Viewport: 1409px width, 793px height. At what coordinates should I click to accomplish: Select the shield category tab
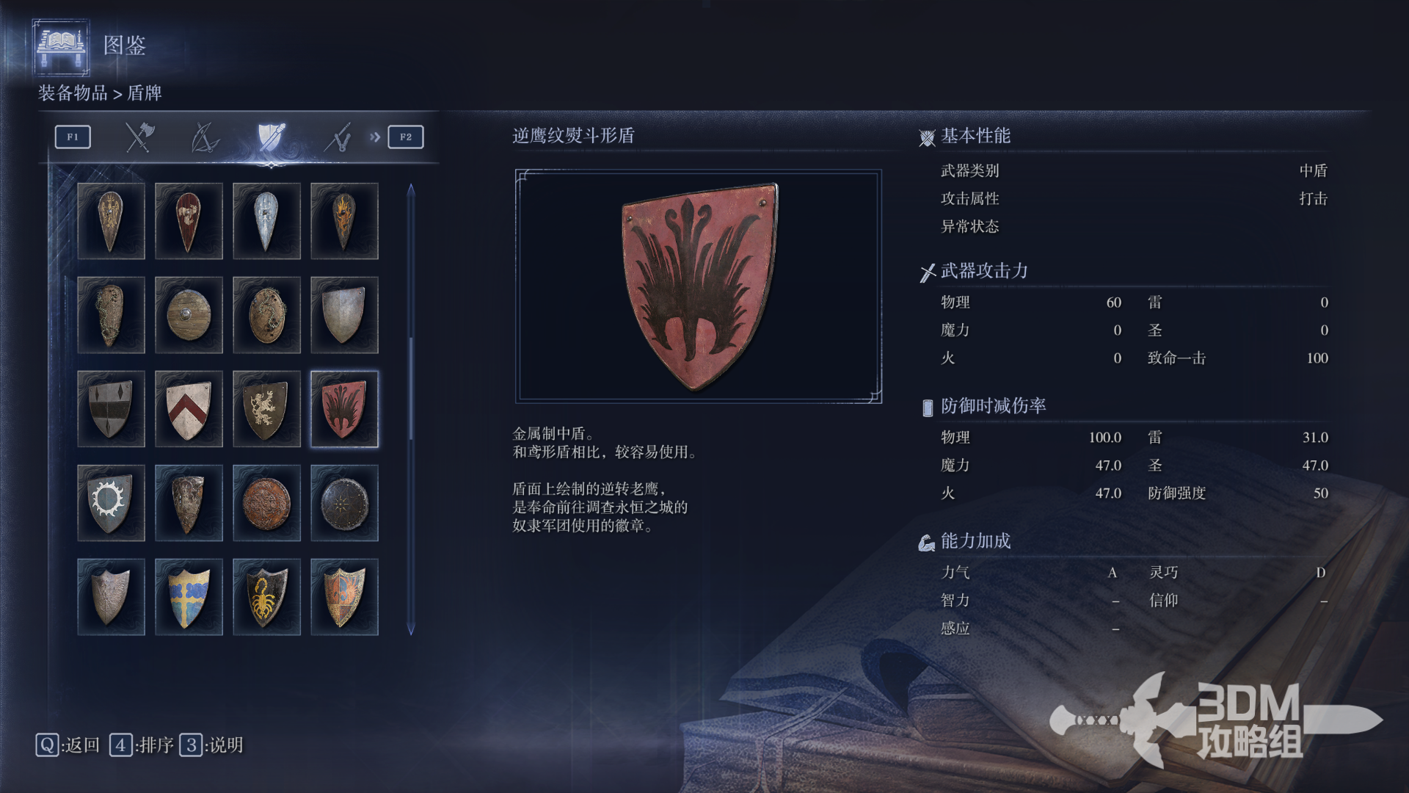click(x=271, y=137)
